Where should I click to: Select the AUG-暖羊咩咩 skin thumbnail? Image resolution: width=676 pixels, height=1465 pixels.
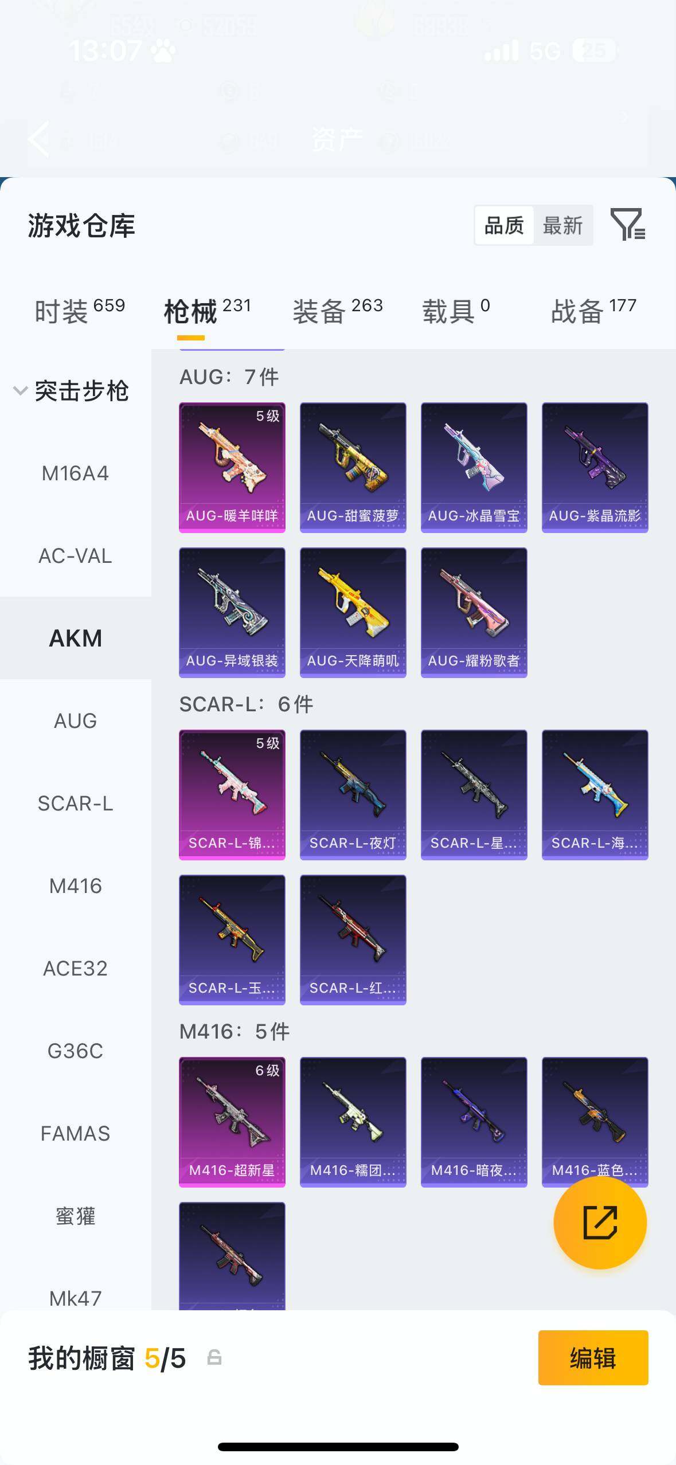[x=232, y=467]
